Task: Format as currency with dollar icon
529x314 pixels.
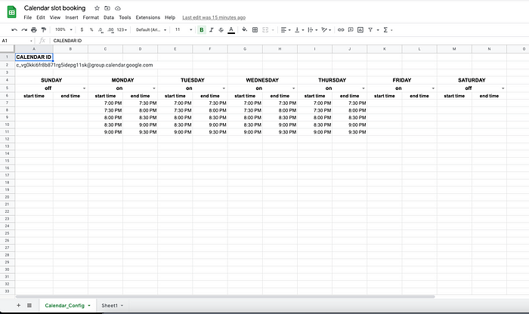Action: [x=82, y=30]
